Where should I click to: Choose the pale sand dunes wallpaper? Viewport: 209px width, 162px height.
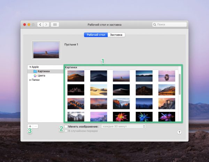[x=99, y=90]
